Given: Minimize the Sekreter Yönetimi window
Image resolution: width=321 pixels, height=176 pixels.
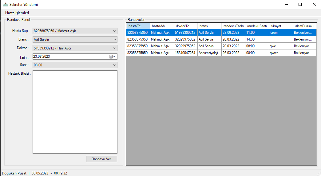Looking at the screenshot, I should coord(286,5).
